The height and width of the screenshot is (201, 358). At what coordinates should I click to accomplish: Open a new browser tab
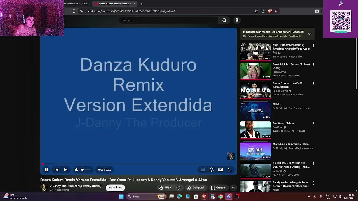click(141, 4)
